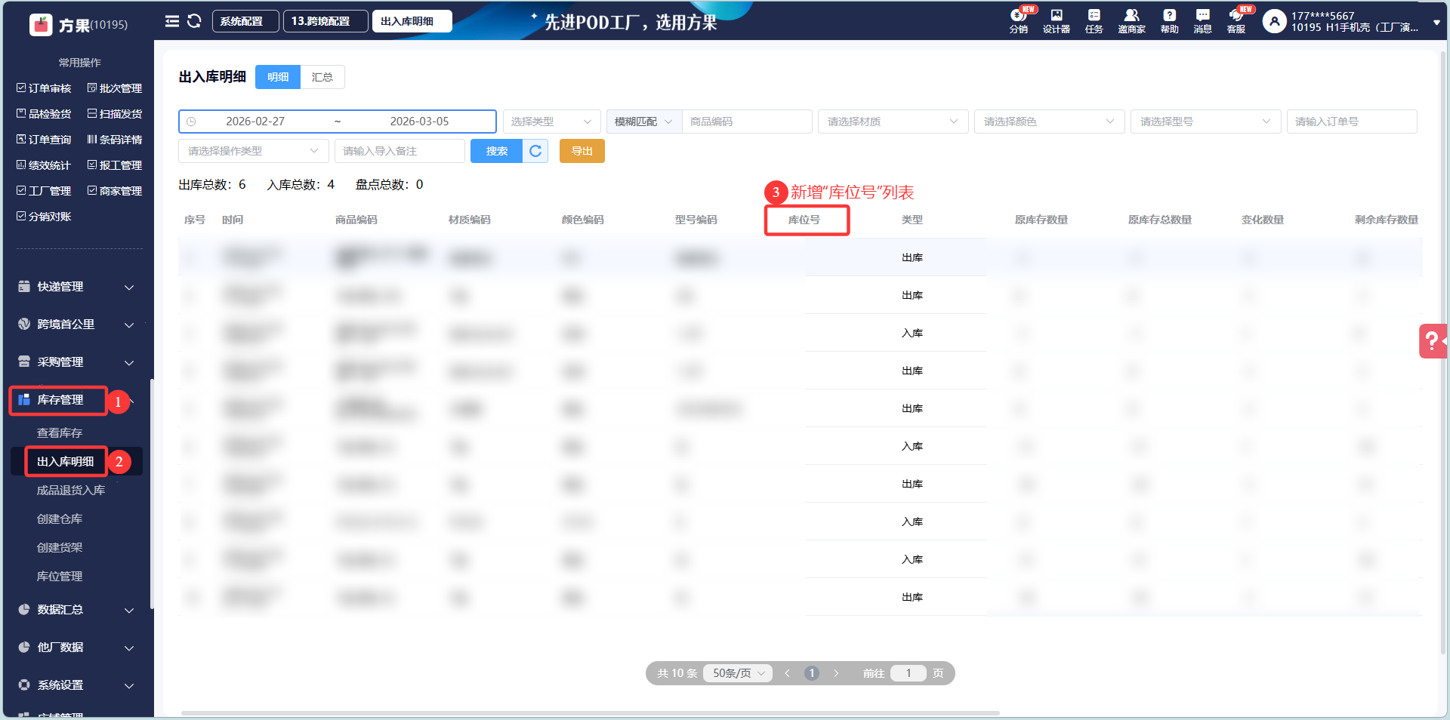Select the 明细 detail view toggle
Viewport: 1450px width, 720px height.
coord(278,77)
